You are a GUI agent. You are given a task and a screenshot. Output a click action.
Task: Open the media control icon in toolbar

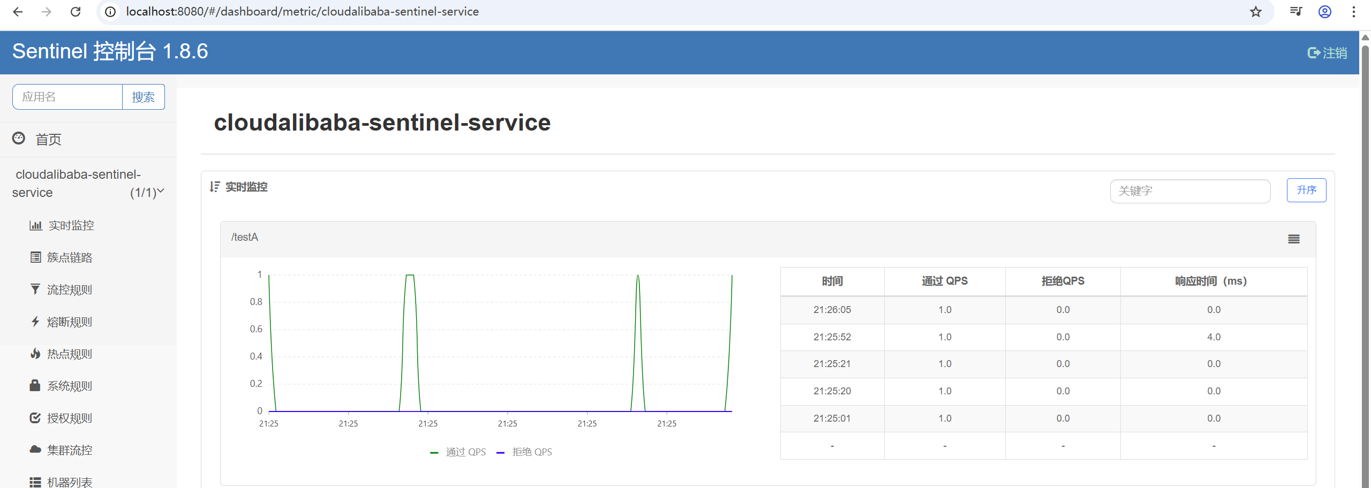tap(1296, 12)
